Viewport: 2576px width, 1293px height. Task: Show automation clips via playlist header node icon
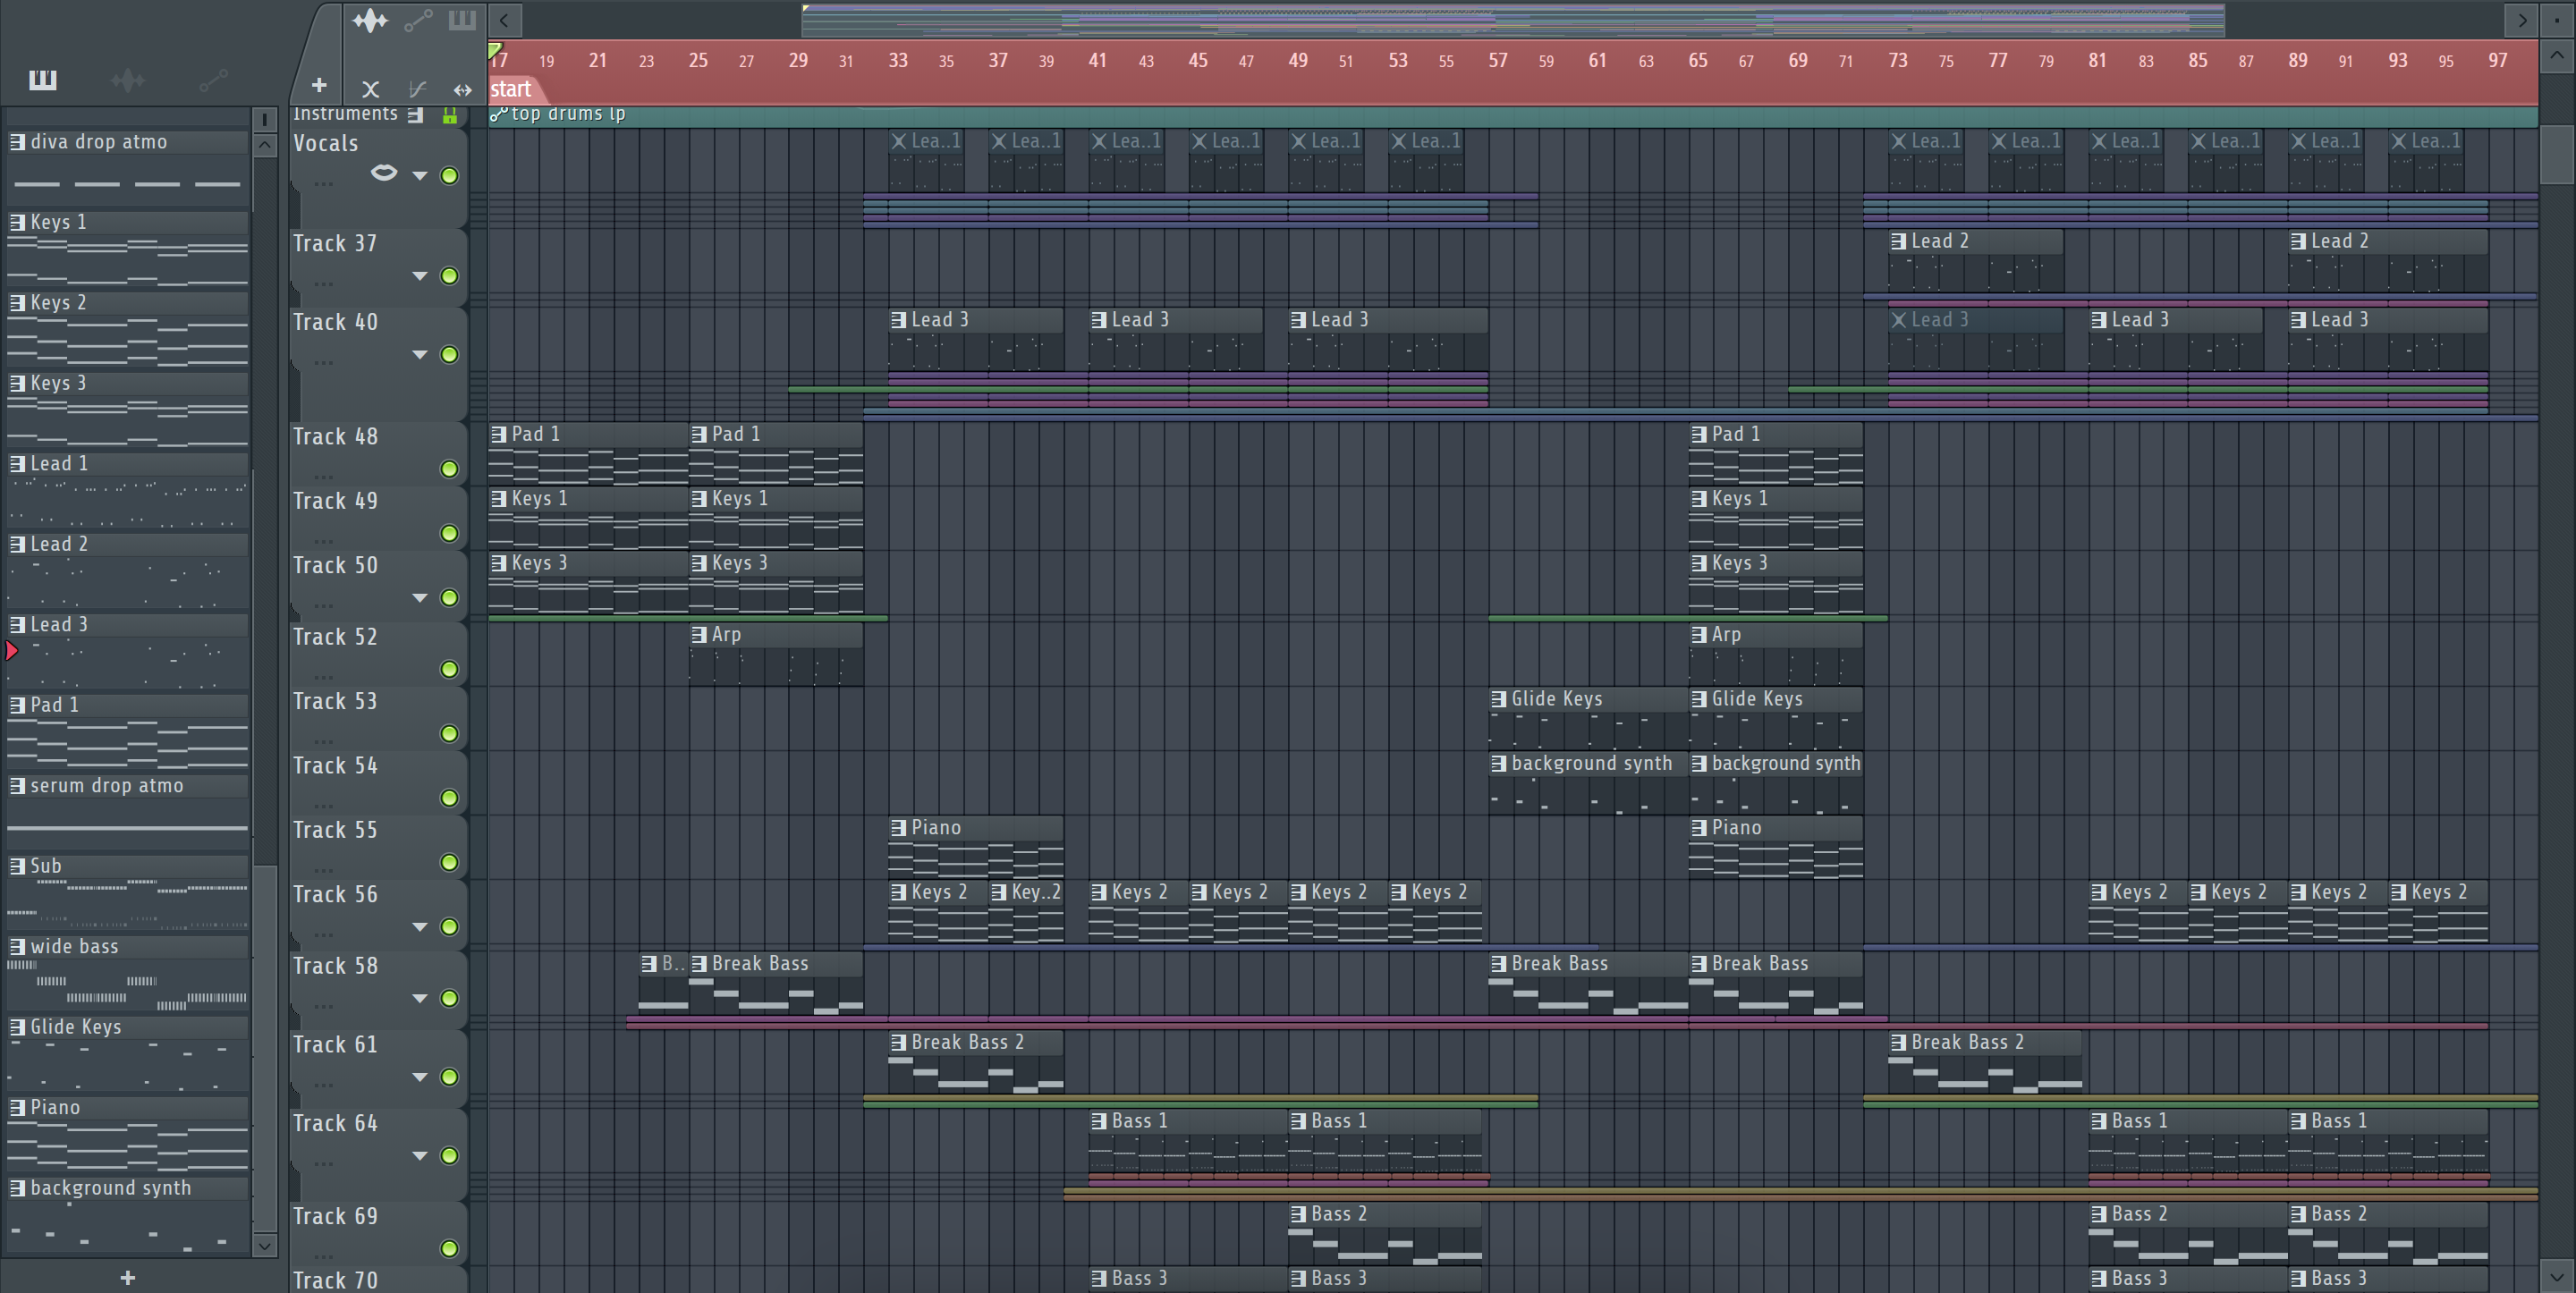(418, 20)
